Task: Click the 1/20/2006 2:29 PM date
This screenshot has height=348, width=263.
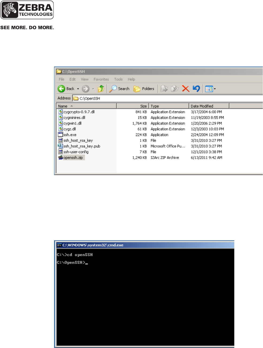Action: coord(206,123)
